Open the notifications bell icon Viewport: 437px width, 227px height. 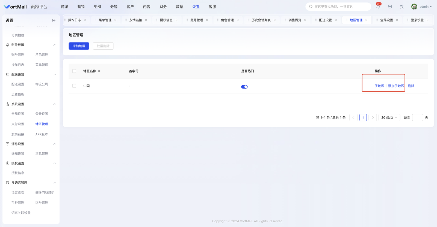click(378, 7)
